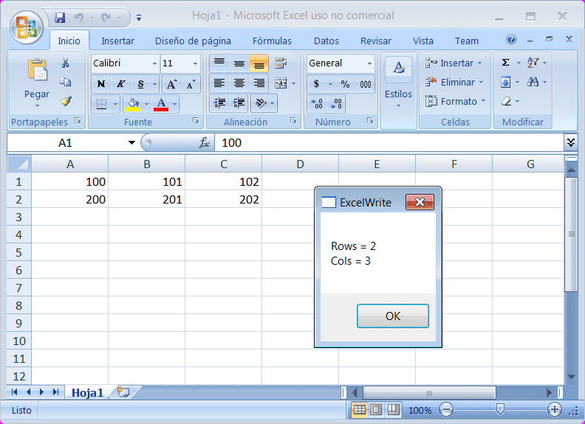The height and width of the screenshot is (424, 585).
Task: Click the Clear eraser icon
Action: pyautogui.click(x=505, y=101)
